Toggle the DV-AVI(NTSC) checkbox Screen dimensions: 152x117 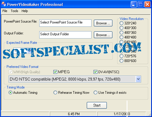click(95, 72)
